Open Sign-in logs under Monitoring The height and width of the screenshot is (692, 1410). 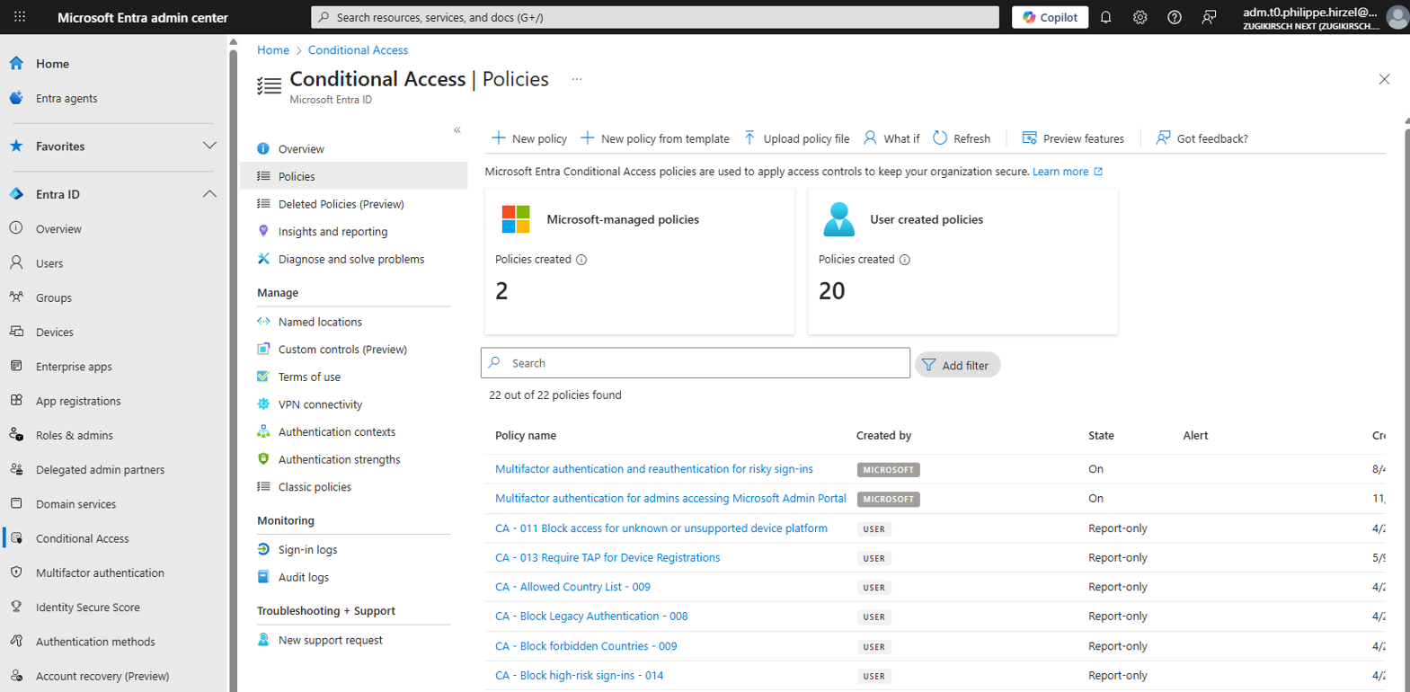[x=307, y=550]
